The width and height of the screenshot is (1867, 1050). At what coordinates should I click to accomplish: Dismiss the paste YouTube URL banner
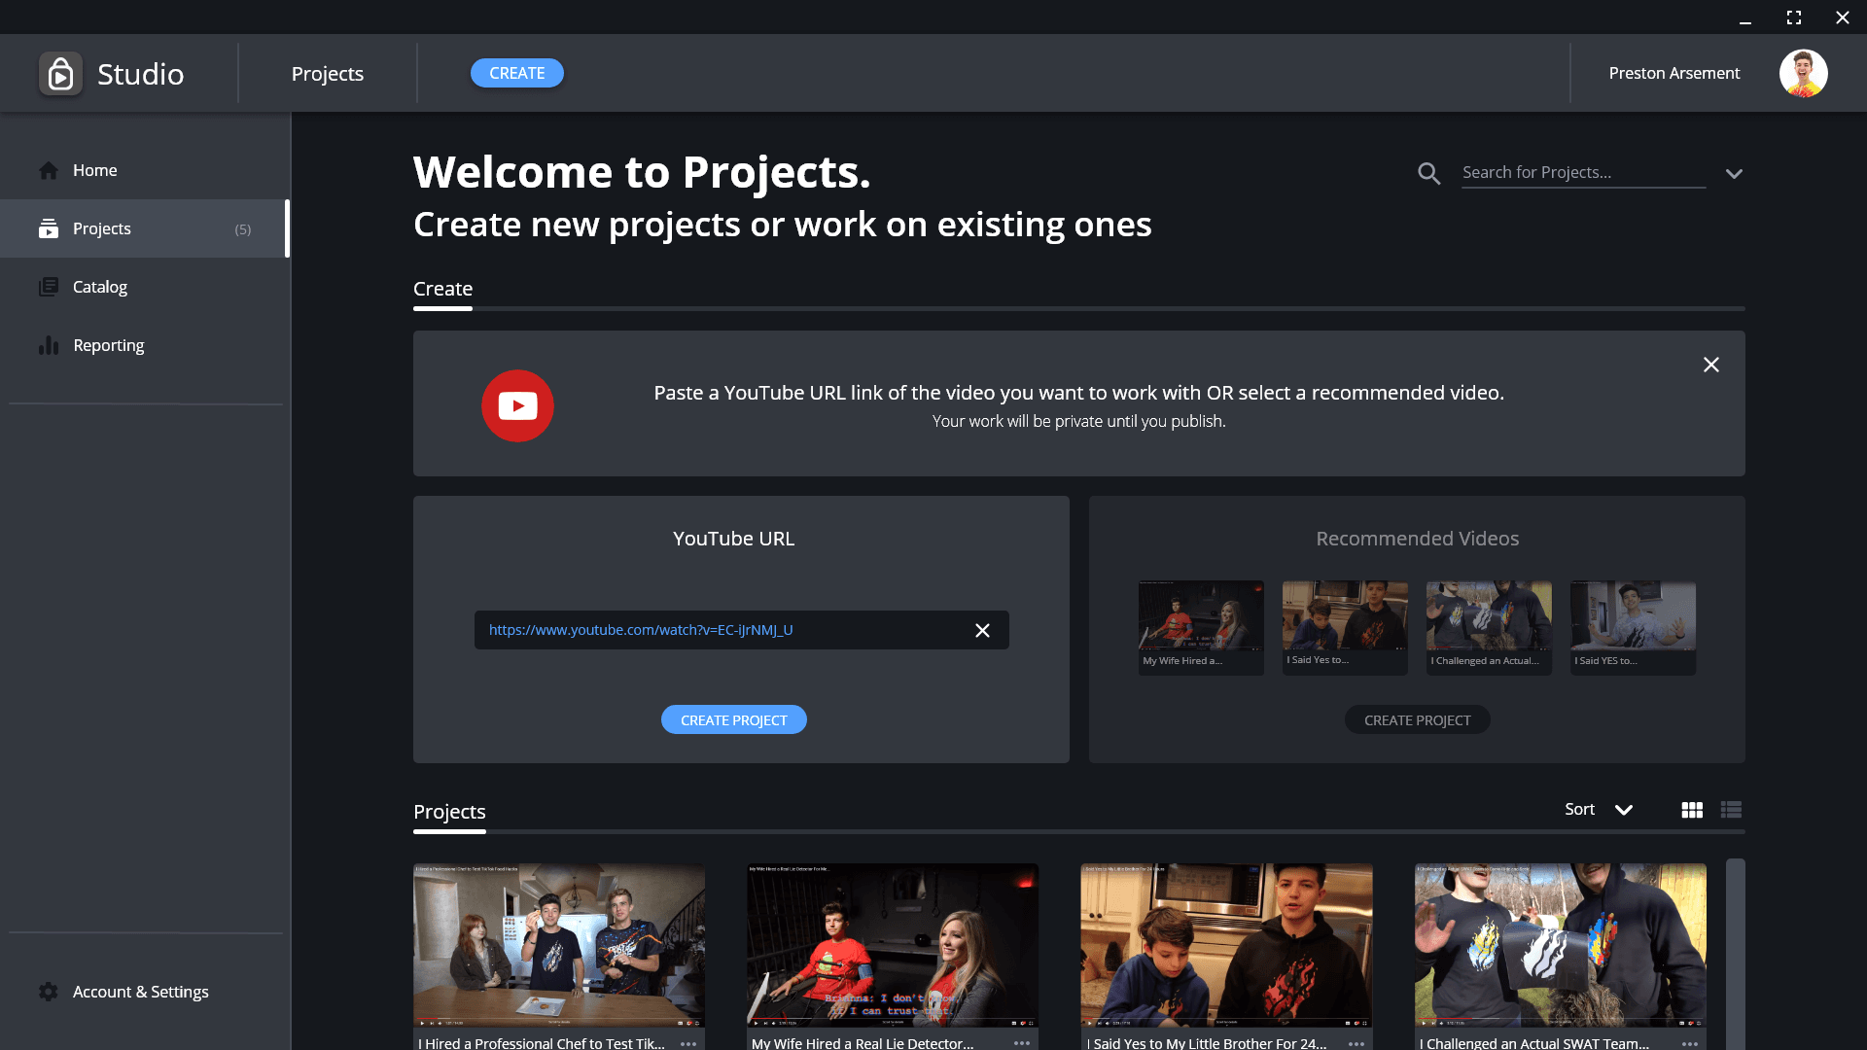[1711, 365]
